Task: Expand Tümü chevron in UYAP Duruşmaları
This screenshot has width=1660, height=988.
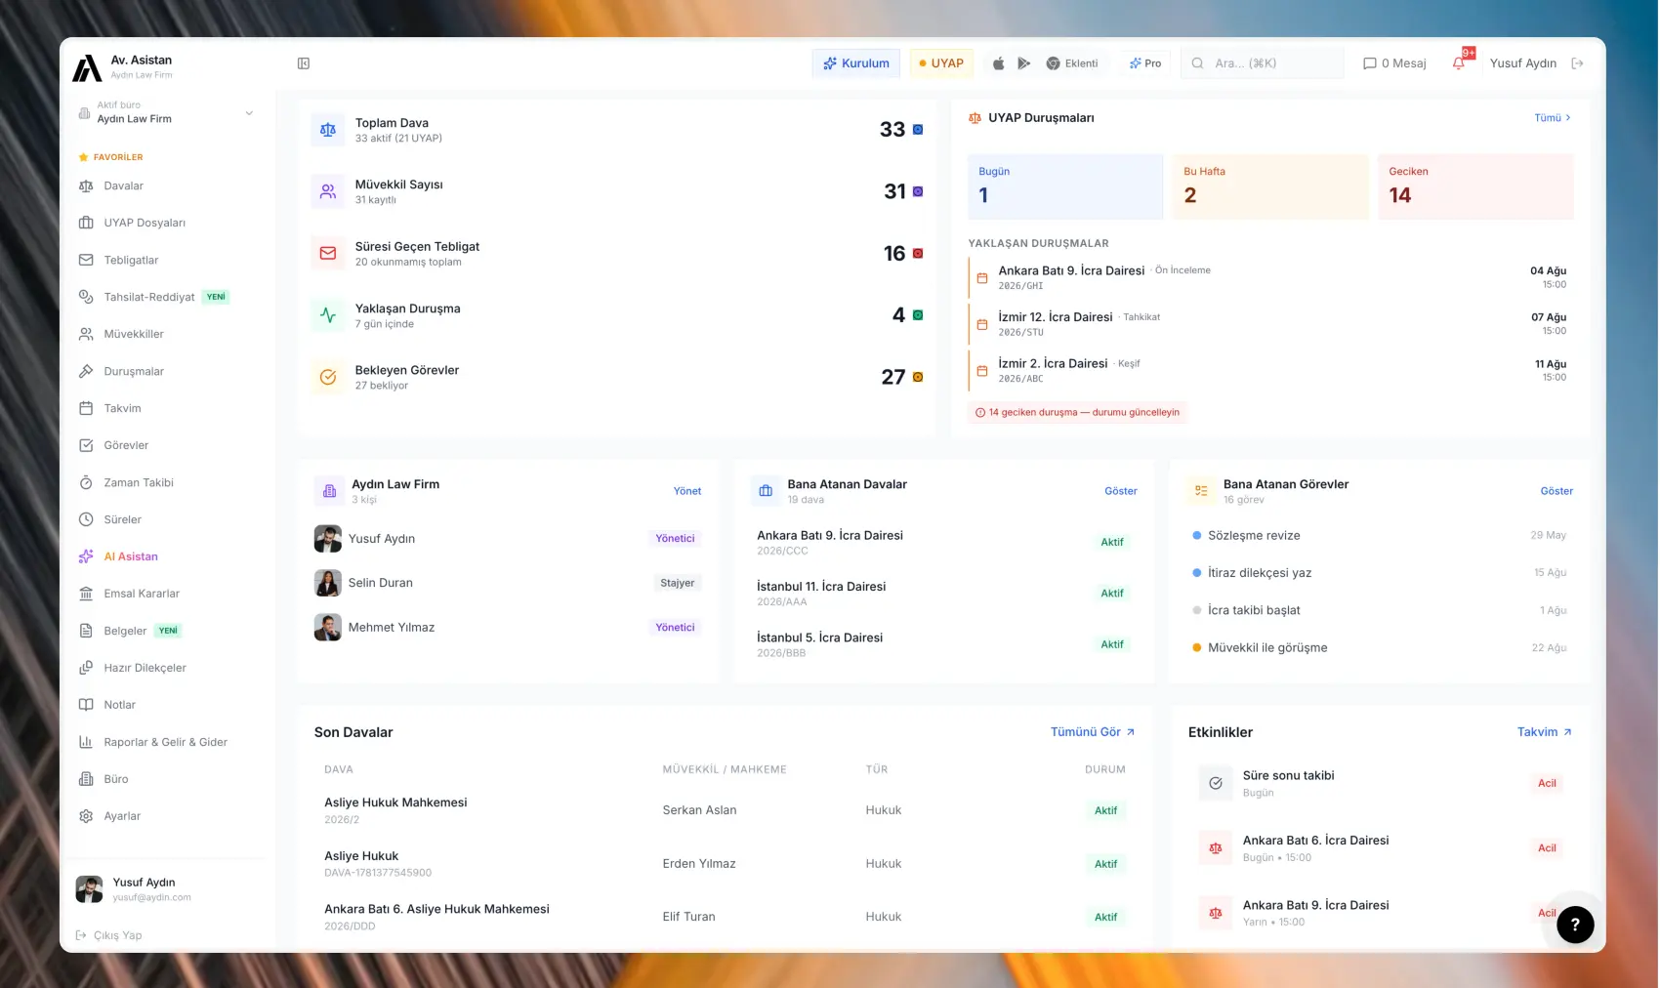Action: (x=1553, y=118)
